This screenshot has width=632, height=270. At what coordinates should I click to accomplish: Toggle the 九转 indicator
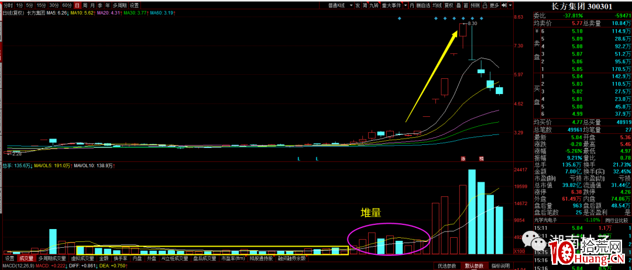375,5
